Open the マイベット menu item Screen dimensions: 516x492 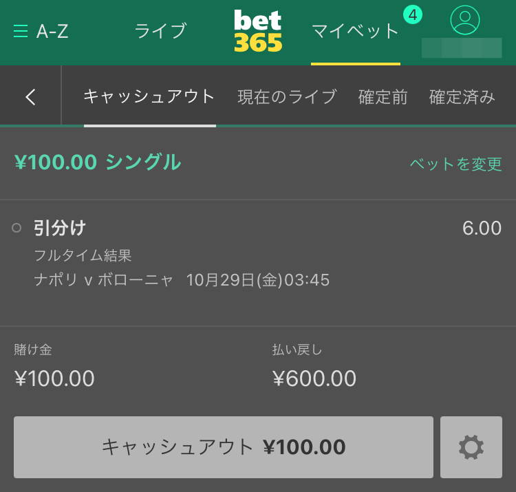pyautogui.click(x=356, y=32)
